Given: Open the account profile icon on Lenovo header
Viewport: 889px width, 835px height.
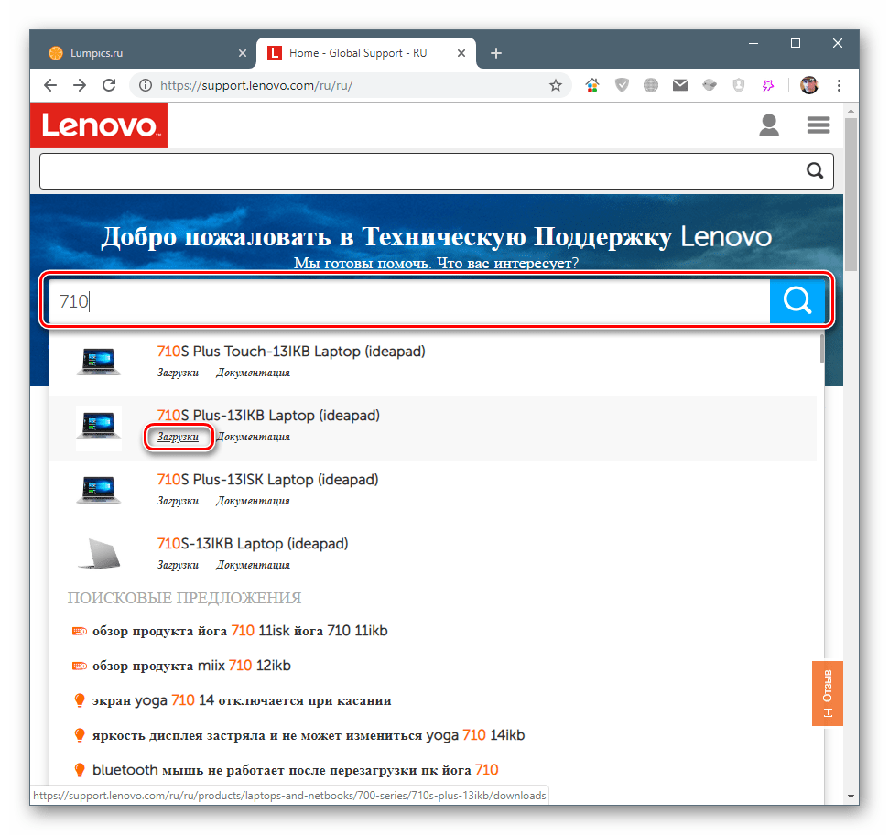Looking at the screenshot, I should pos(769,125).
